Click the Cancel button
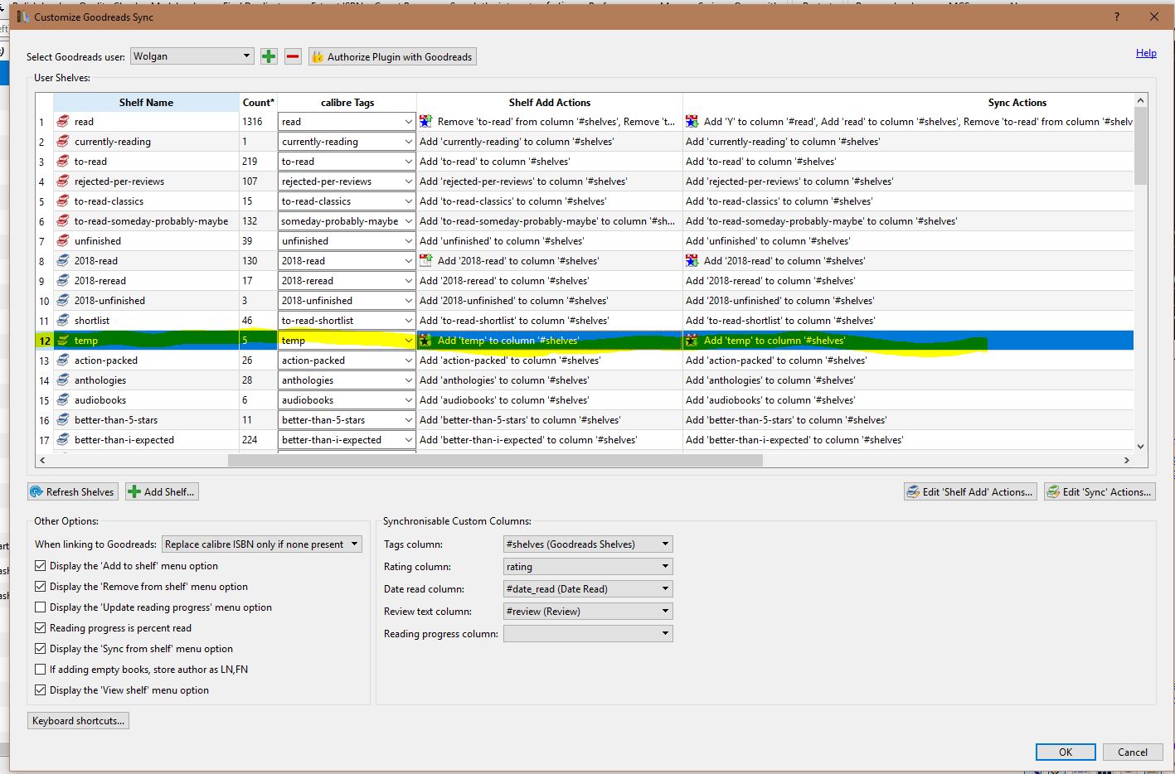Viewport: 1175px width, 774px height. (1132, 752)
